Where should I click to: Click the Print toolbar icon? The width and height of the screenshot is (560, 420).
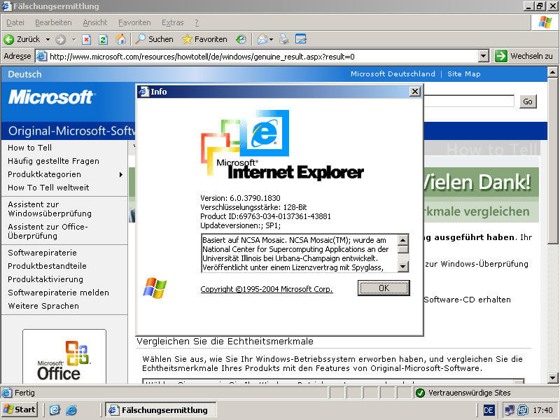pyautogui.click(x=284, y=39)
